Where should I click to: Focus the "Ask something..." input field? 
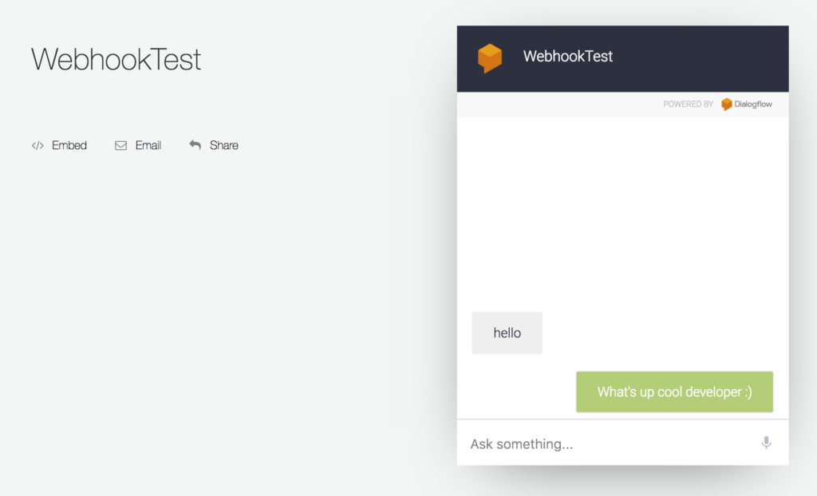coord(606,444)
